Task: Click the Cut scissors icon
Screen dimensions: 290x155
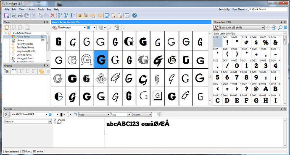Action: tap(34, 15)
